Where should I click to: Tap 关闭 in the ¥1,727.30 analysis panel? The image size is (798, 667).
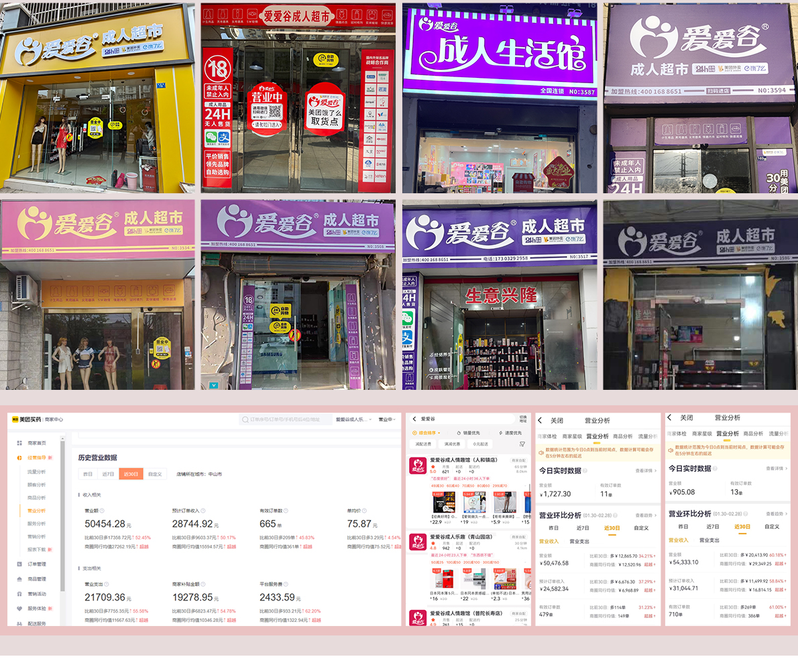point(557,421)
